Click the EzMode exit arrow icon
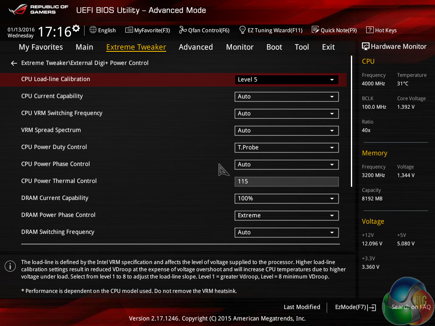The image size is (435, 326). [x=372, y=307]
